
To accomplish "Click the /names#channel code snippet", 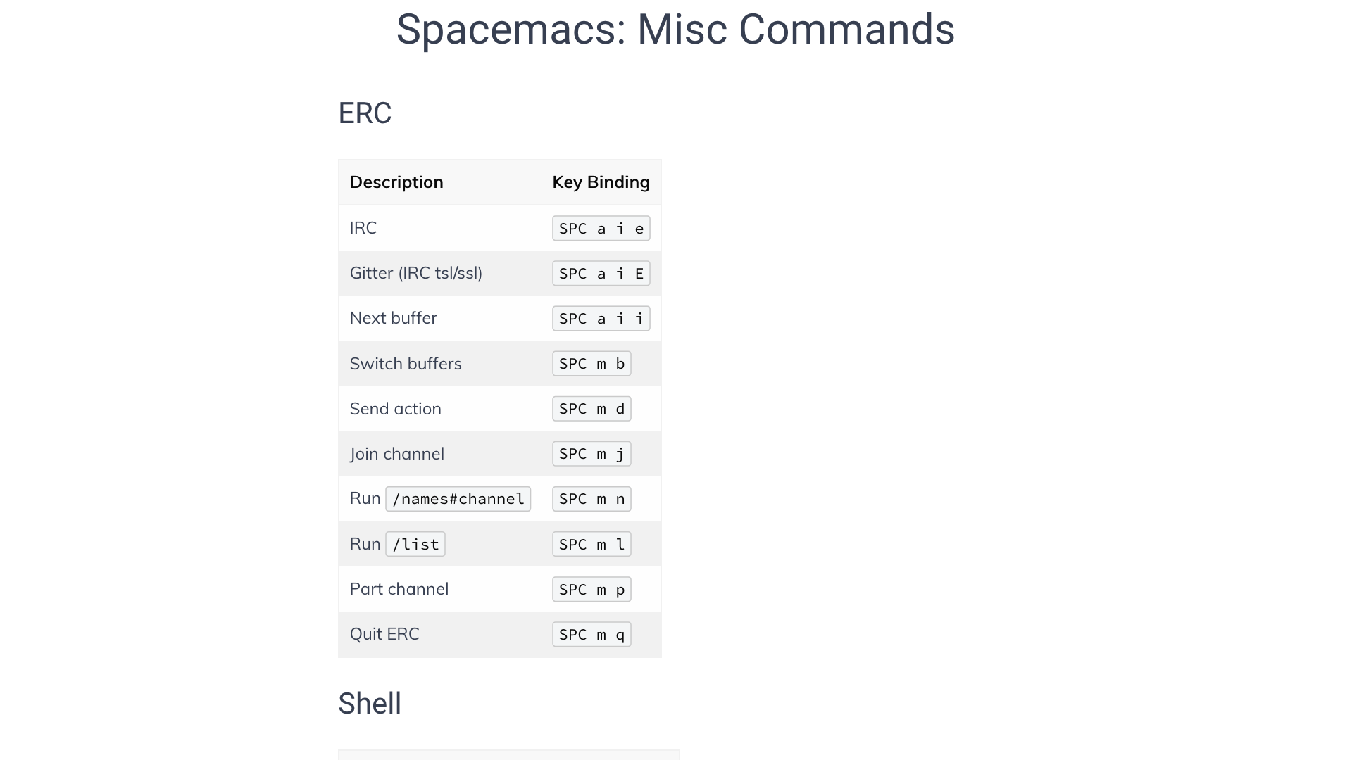I will [458, 499].
